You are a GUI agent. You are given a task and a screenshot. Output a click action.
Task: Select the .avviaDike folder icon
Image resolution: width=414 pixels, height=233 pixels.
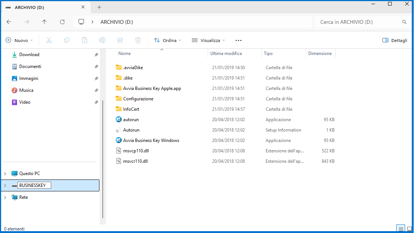(x=119, y=67)
